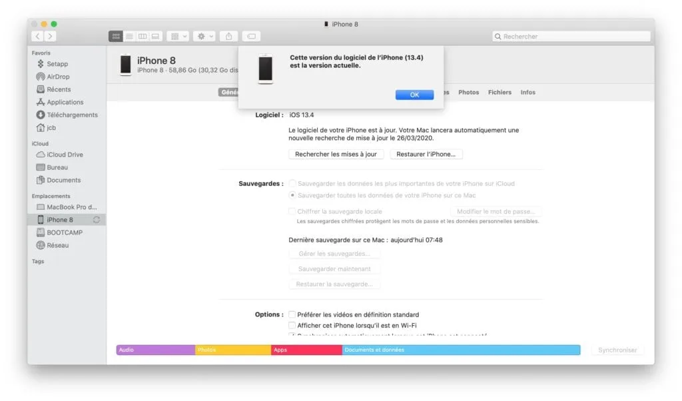Image resolution: width=682 pixels, height=401 pixels.
Task: Click the Téléchargements sidebar icon
Action: (x=41, y=115)
